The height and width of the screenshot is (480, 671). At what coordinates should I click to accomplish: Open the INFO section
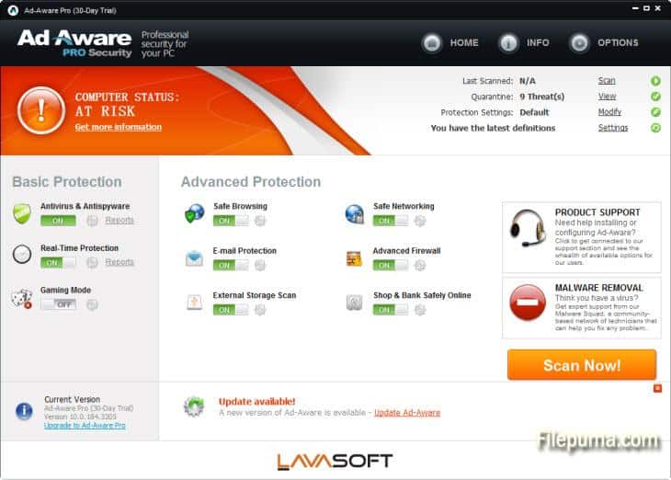(538, 43)
